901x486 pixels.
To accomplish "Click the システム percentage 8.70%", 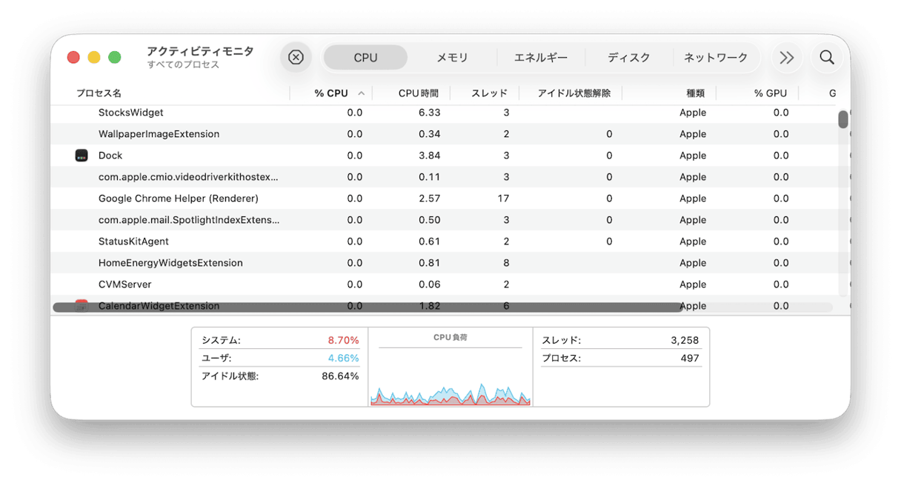I will (343, 340).
